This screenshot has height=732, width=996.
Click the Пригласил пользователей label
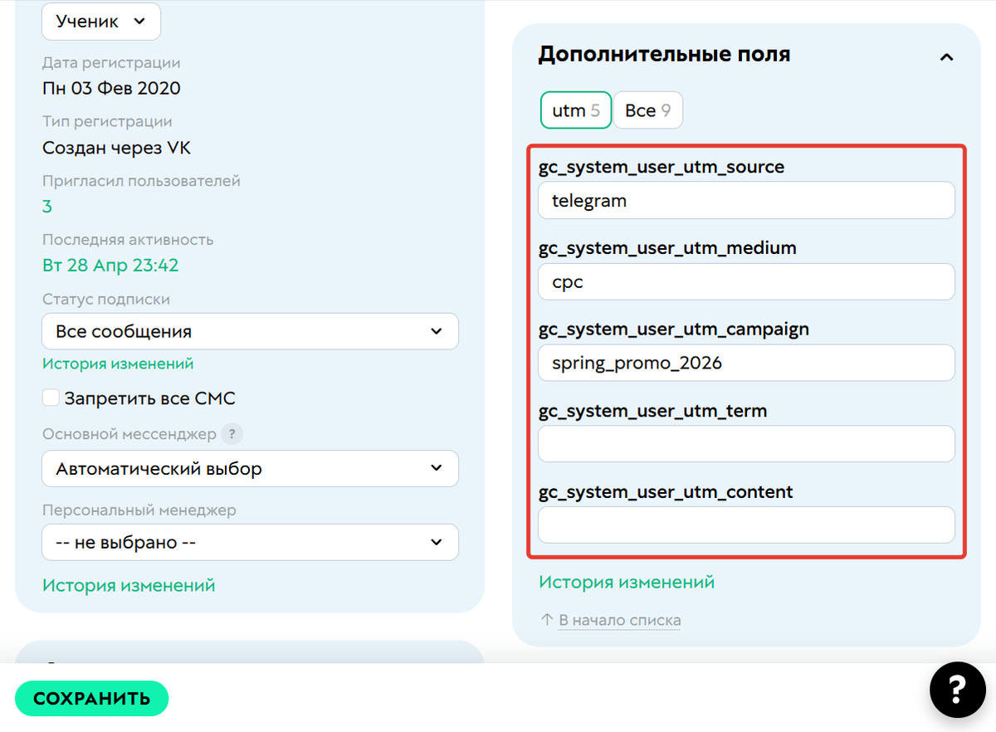click(x=141, y=181)
